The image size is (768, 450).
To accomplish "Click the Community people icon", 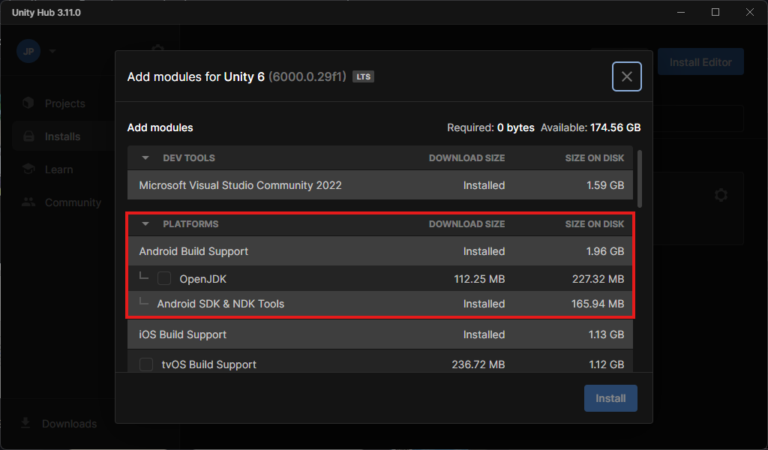I will click(28, 202).
